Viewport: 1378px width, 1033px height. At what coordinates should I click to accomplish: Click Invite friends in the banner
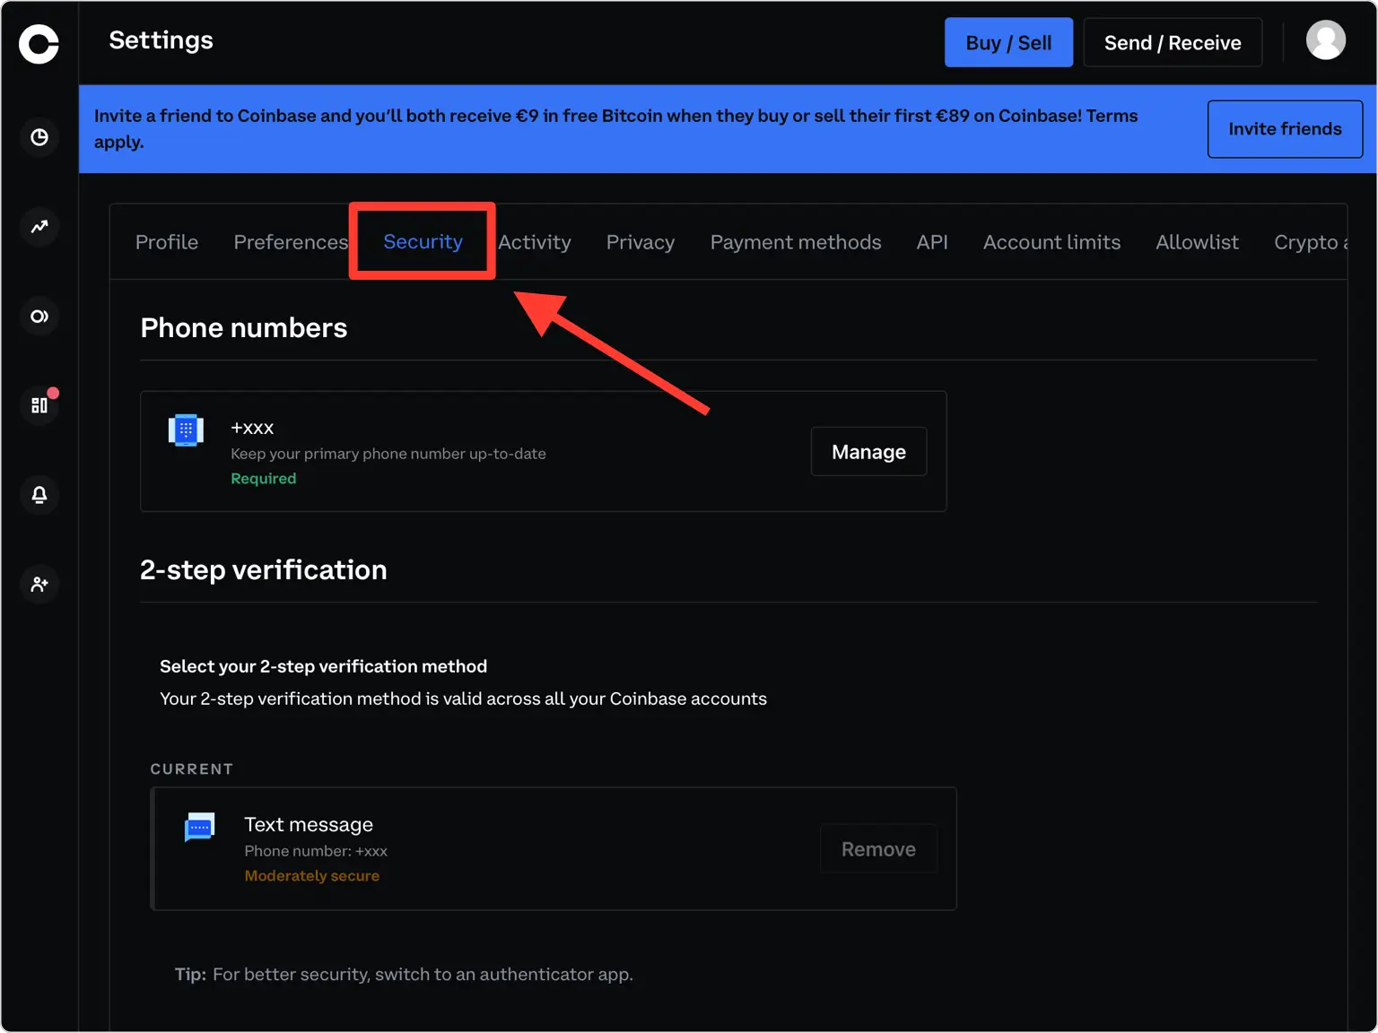tap(1284, 129)
